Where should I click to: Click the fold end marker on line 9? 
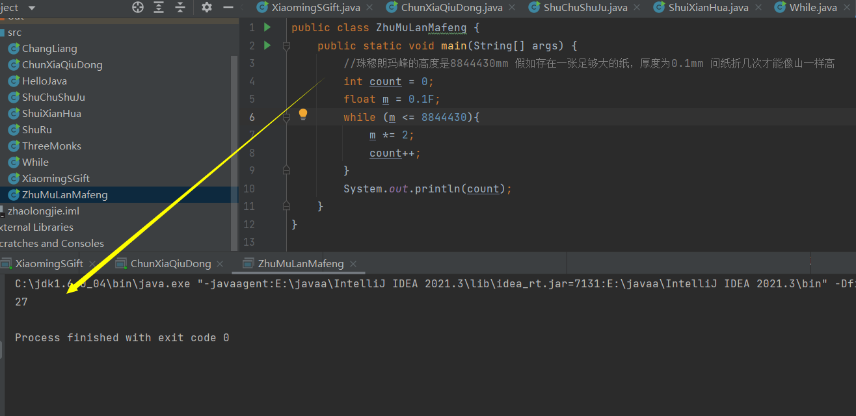(x=286, y=170)
